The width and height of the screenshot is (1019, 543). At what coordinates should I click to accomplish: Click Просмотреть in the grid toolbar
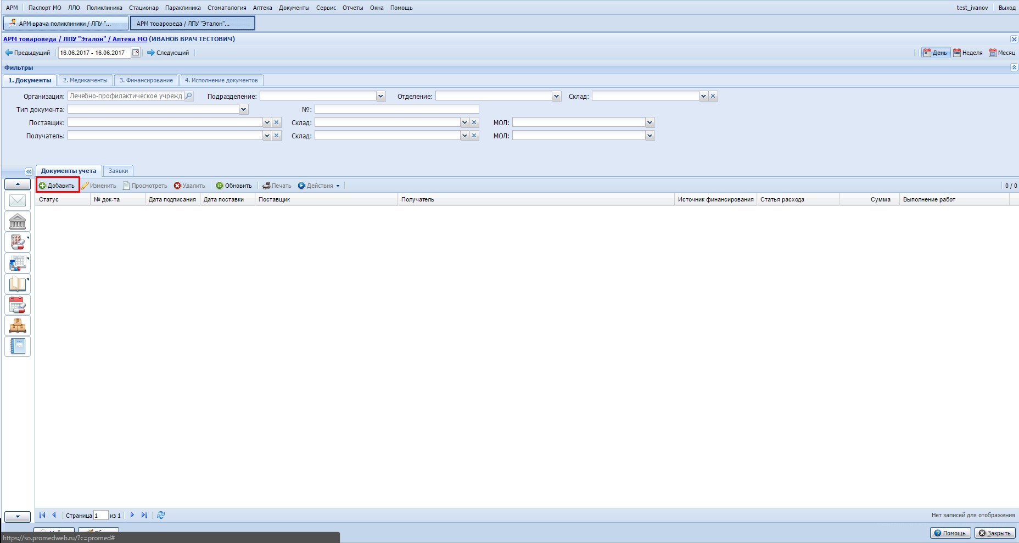click(x=145, y=186)
